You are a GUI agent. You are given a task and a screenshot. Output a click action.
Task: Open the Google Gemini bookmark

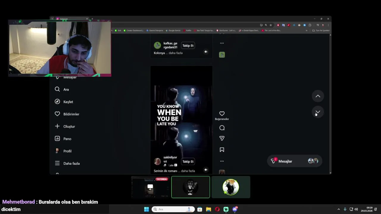(173, 30)
